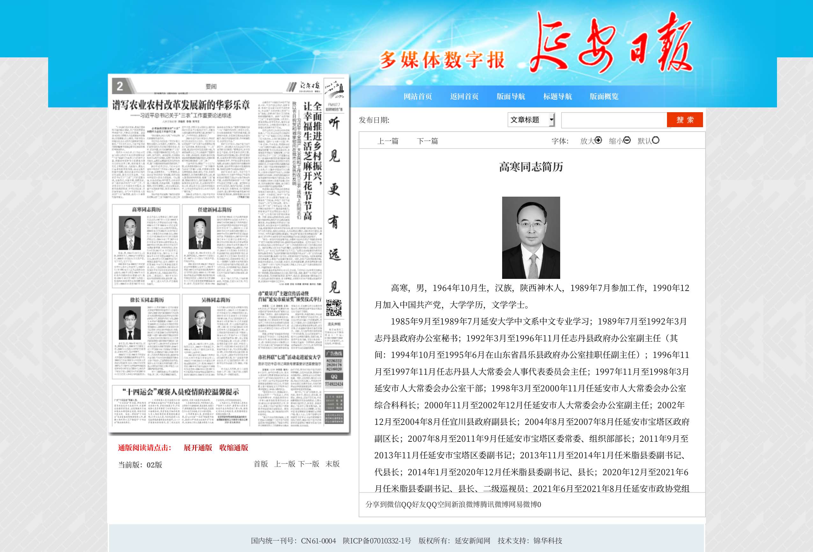Jump to the next page with 下一版
Viewport: 813px width, 552px height.
tap(309, 464)
